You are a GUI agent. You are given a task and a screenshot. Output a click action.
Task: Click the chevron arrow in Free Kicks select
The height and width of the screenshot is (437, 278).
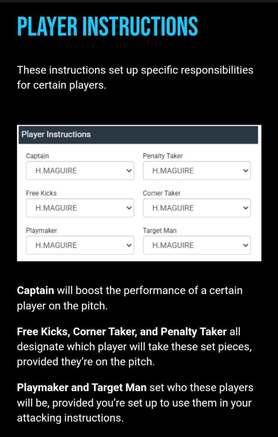129,208
